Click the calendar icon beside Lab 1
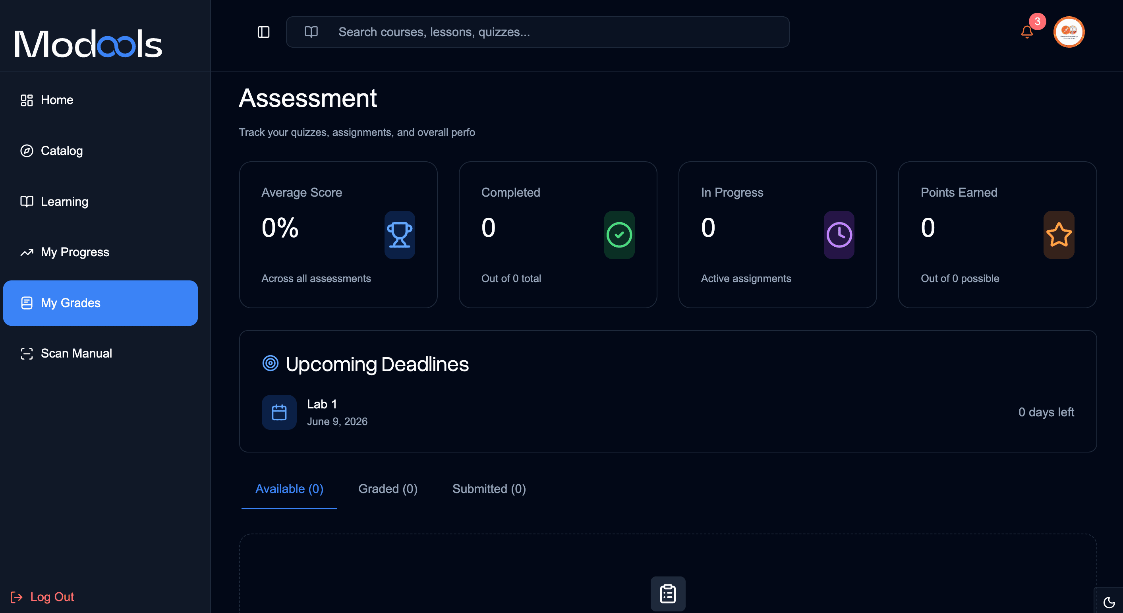 coord(279,412)
